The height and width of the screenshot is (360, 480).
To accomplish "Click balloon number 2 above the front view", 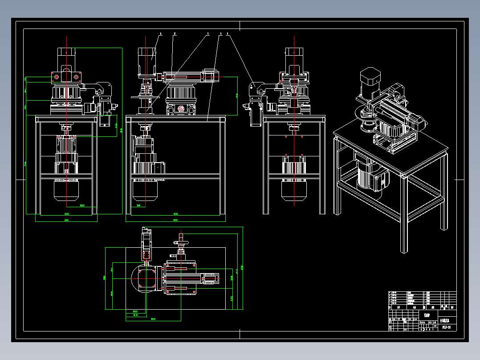I will pyautogui.click(x=175, y=34).
